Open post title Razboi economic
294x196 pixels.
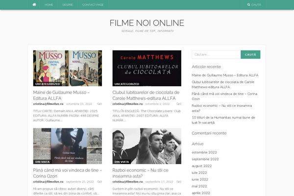tap(141, 173)
